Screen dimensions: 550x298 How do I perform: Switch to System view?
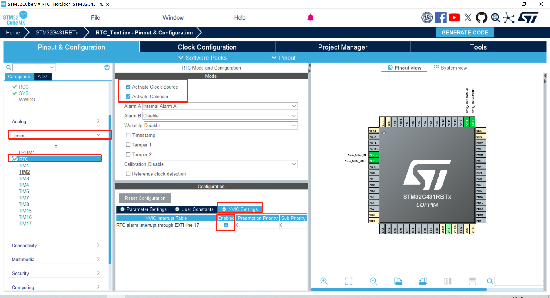(x=450, y=68)
